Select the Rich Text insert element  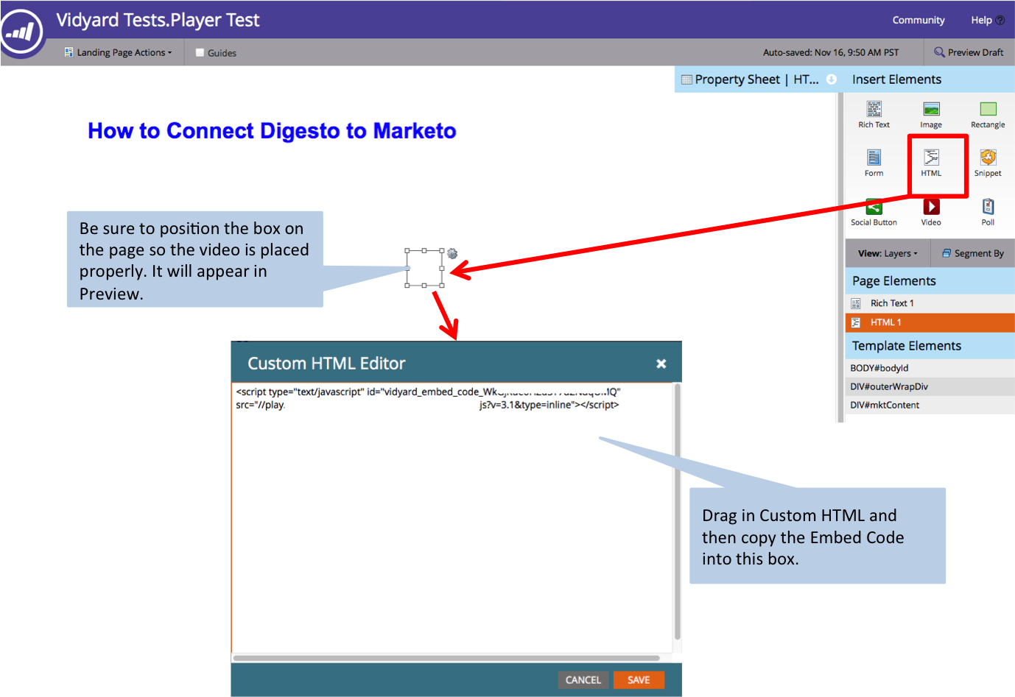874,115
